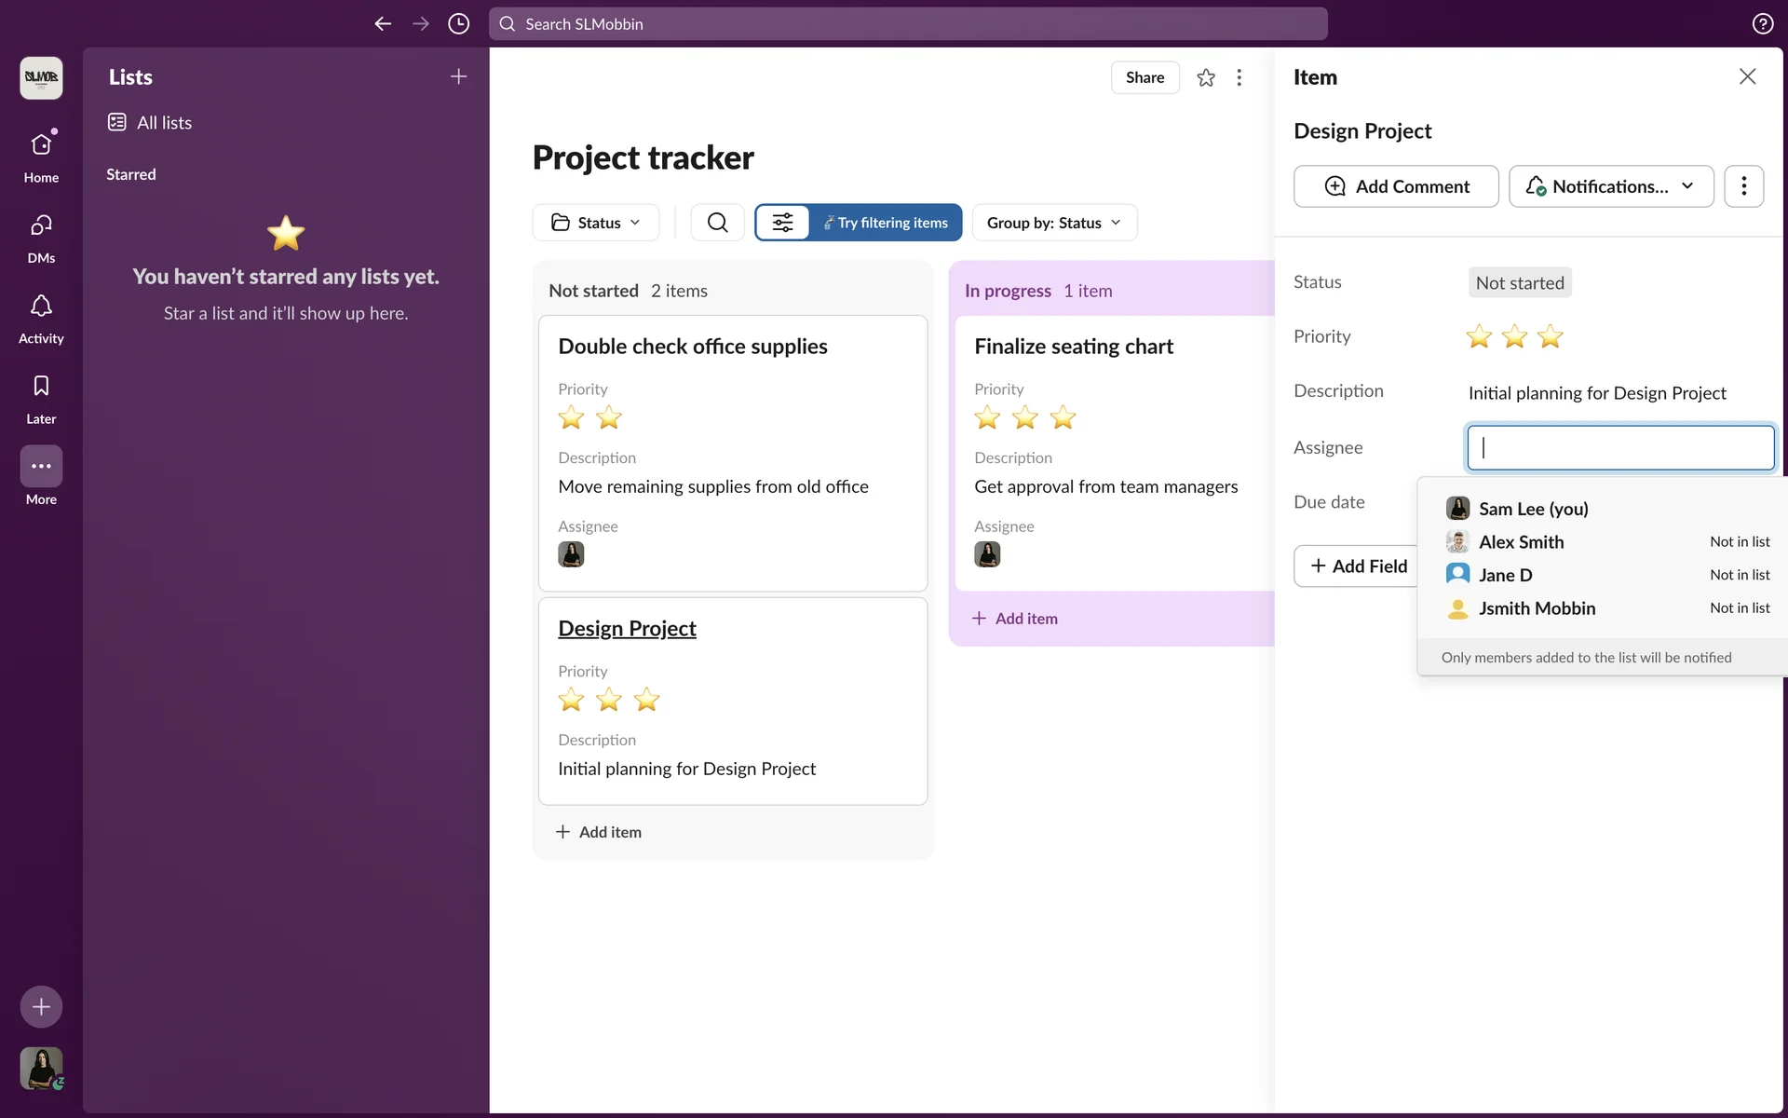This screenshot has width=1788, height=1118.
Task: Click the history clock icon
Action: 458,24
